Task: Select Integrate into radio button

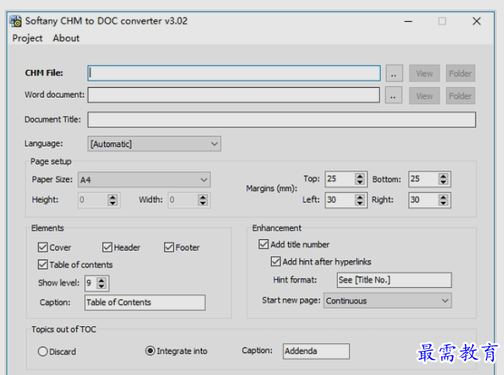Action: [150, 350]
